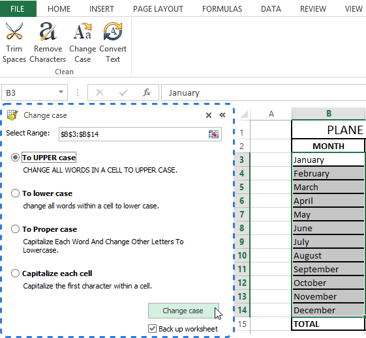The image size is (366, 338).
Task: Launch the Change Case ribbon tool
Action: tap(83, 42)
